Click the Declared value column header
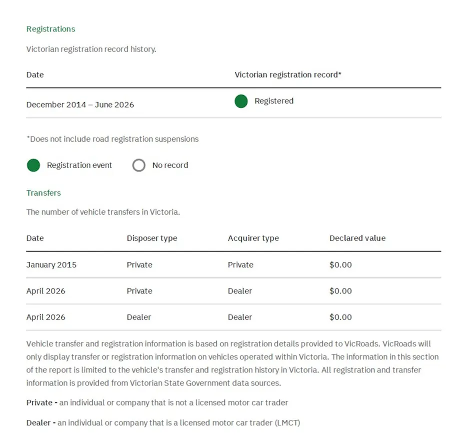Image resolution: width=450 pixels, height=436 pixels. [357, 238]
